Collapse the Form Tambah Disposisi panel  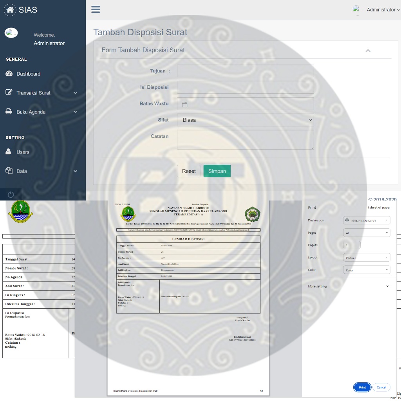[368, 51]
